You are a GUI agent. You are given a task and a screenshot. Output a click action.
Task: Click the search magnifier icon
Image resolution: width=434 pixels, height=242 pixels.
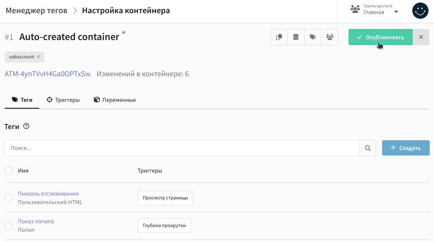pos(368,148)
